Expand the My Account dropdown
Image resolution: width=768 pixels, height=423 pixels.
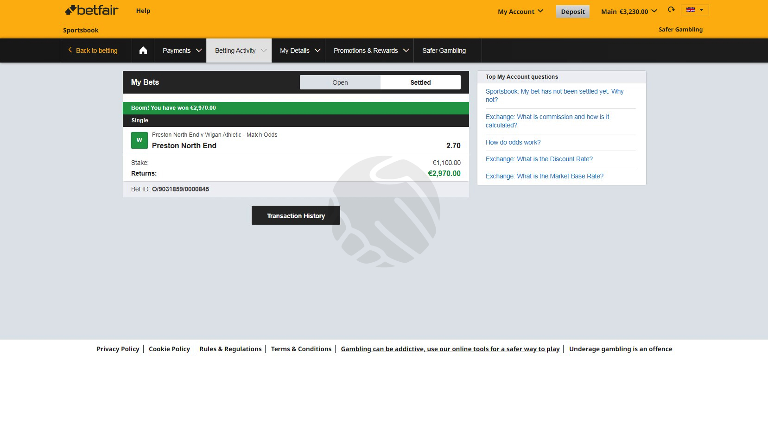coord(520,12)
